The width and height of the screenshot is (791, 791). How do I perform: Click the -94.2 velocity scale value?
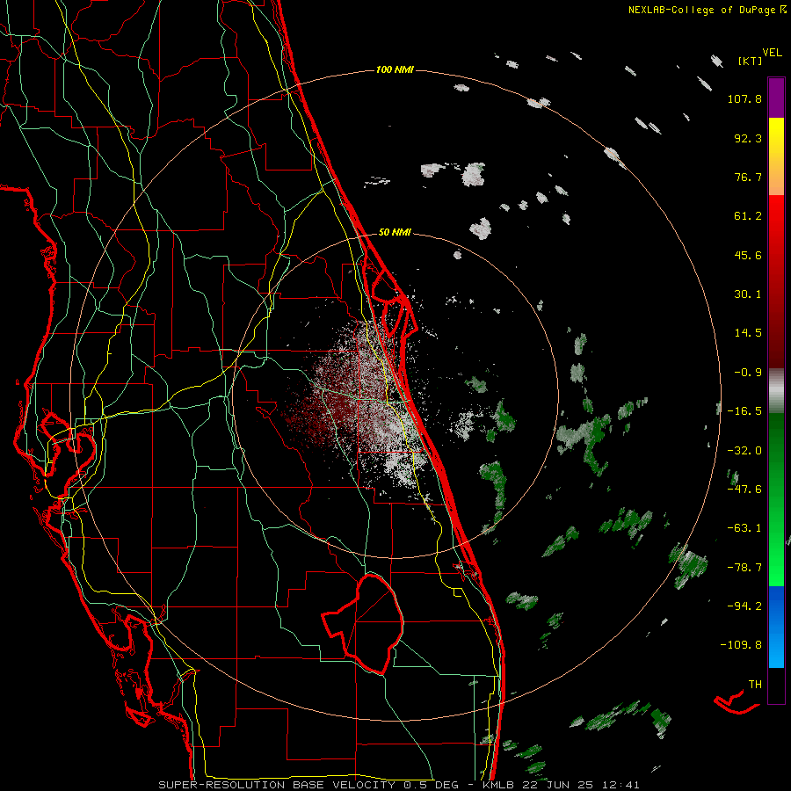(x=744, y=606)
